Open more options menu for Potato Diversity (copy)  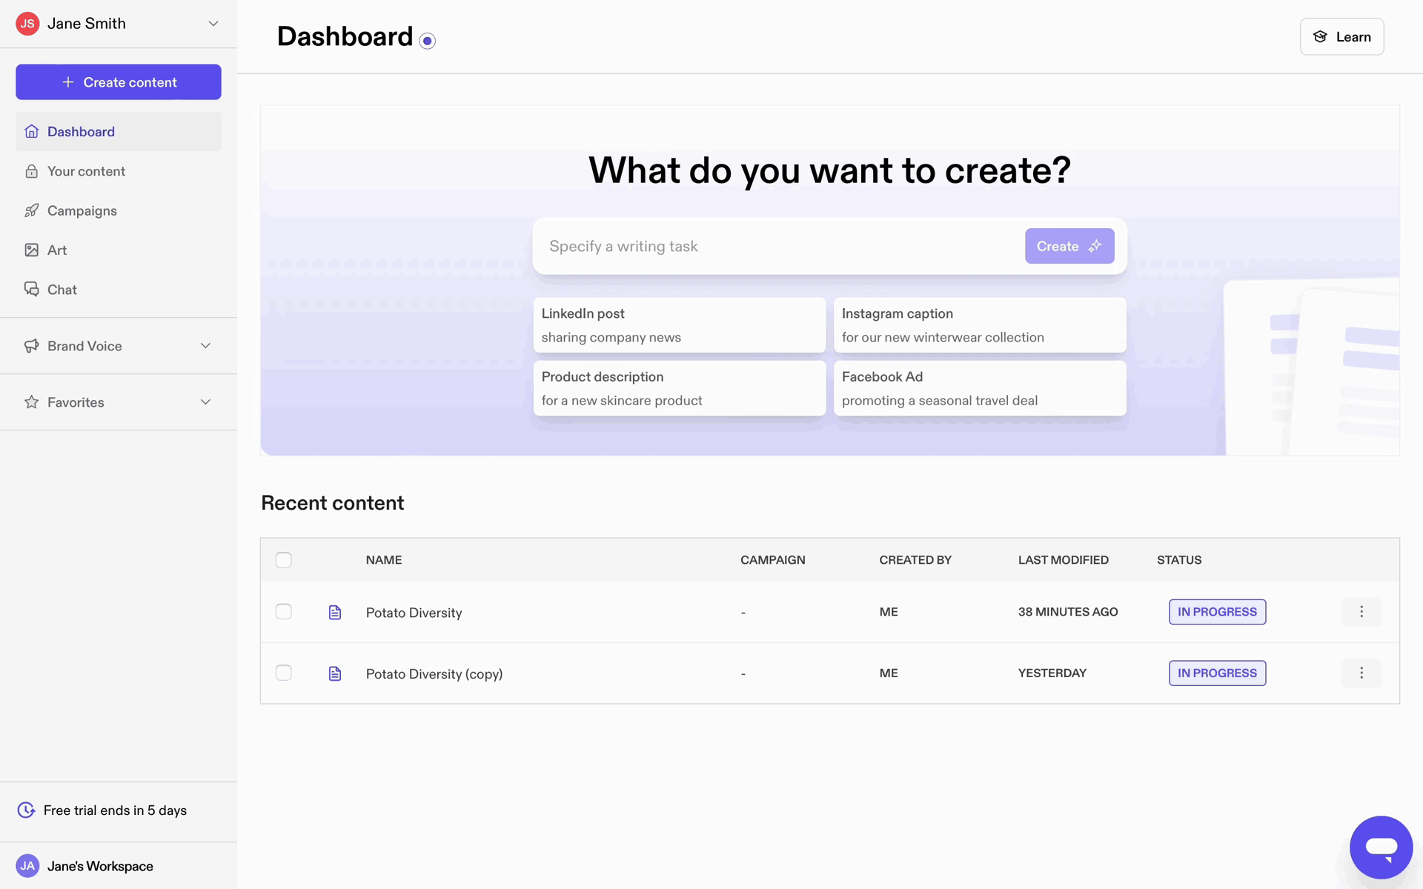[x=1361, y=673]
